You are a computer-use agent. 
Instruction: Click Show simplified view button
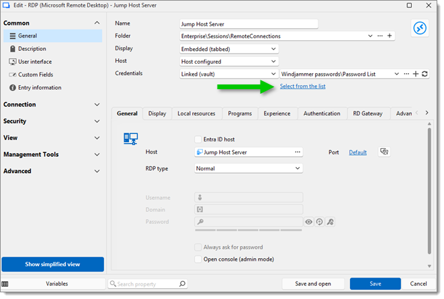pyautogui.click(x=52, y=264)
